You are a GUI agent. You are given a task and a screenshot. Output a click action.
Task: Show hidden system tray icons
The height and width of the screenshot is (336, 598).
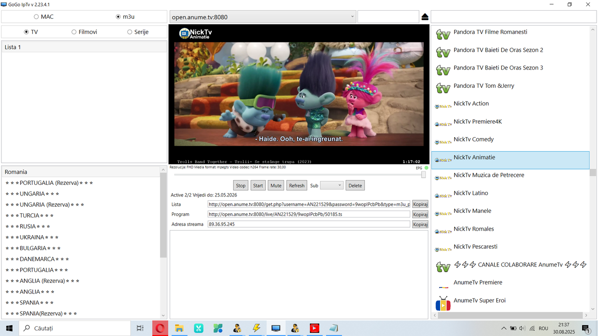tap(504, 328)
